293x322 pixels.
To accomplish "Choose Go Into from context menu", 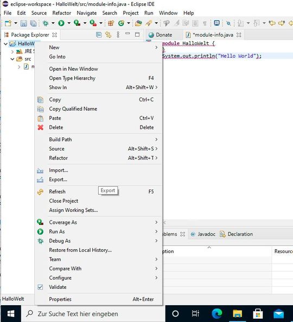I will coord(99,56).
